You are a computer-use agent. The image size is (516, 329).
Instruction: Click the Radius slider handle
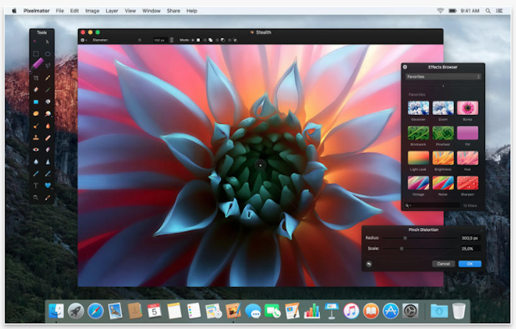405,238
